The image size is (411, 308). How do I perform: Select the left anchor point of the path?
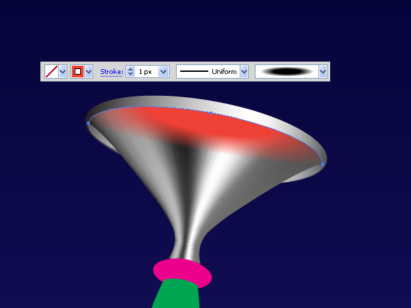click(88, 123)
